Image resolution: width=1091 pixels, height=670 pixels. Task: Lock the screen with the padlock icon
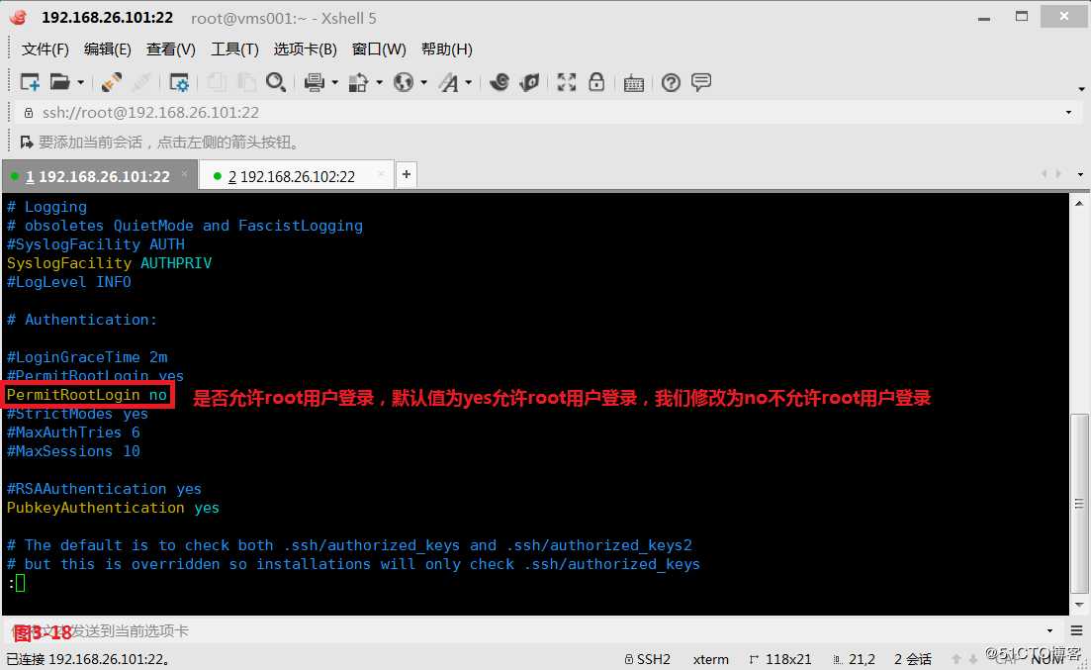click(x=597, y=82)
